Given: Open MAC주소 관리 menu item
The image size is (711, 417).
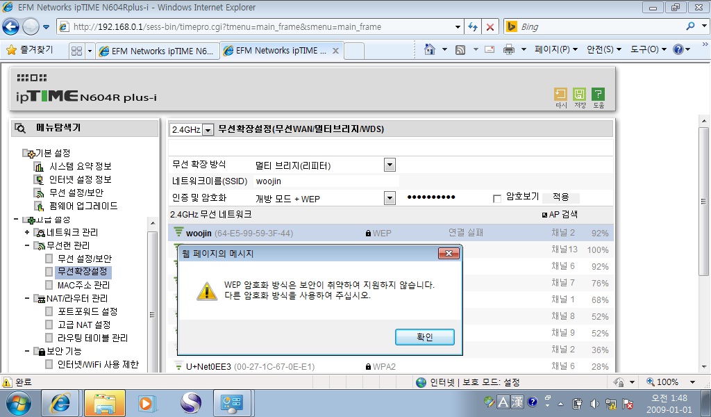Looking at the screenshot, I should point(83,285).
